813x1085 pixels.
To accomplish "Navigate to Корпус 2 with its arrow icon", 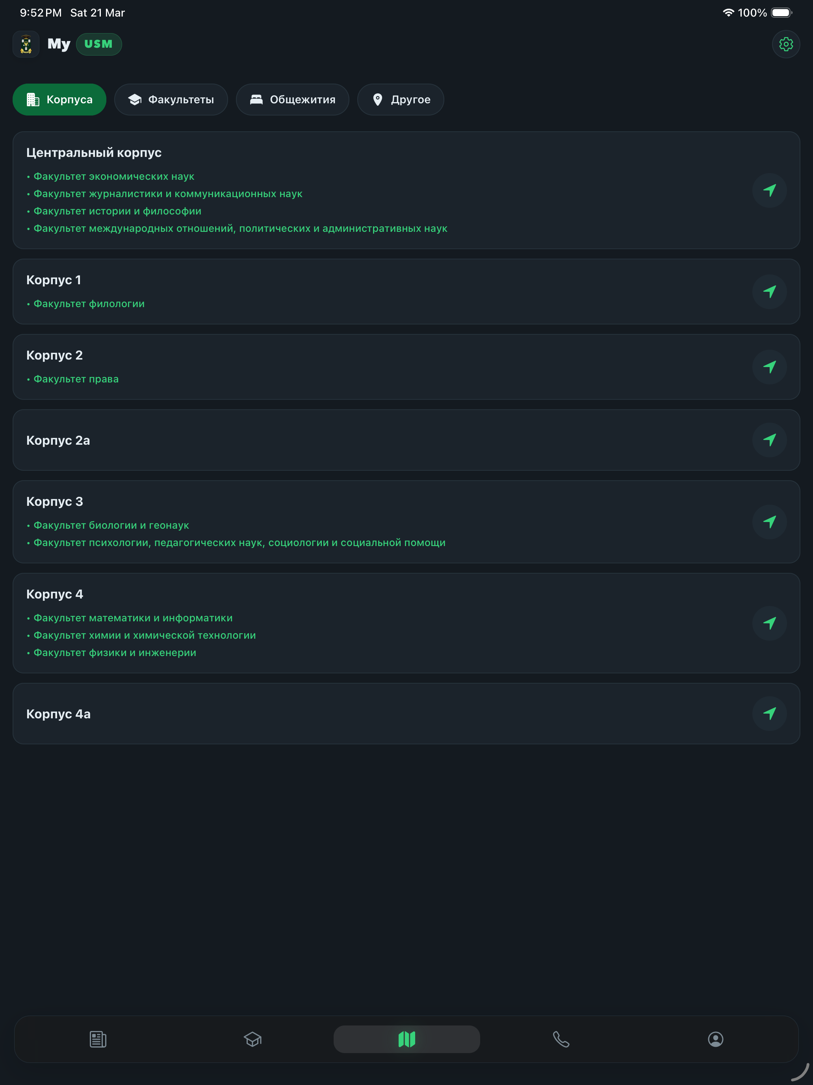I will [769, 367].
